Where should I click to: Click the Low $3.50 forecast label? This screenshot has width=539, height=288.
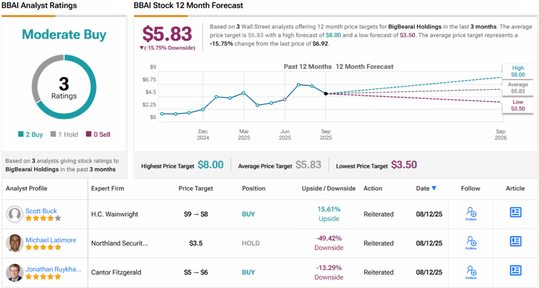[x=518, y=105]
